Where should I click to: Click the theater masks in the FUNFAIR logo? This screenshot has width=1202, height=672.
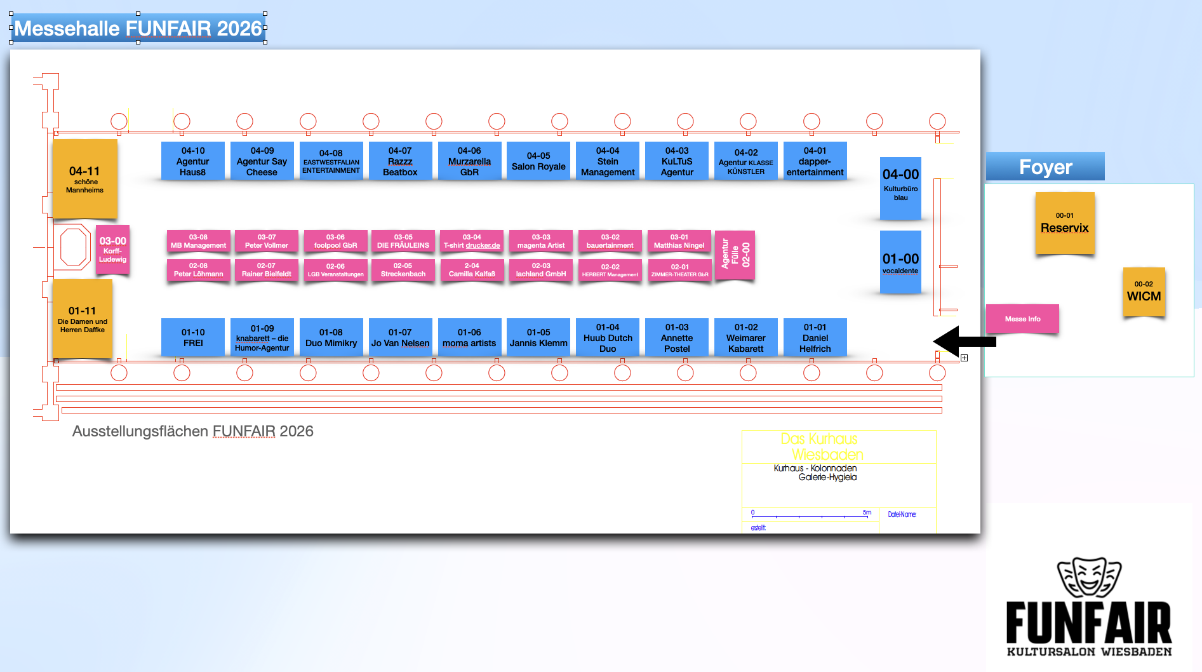click(1089, 577)
